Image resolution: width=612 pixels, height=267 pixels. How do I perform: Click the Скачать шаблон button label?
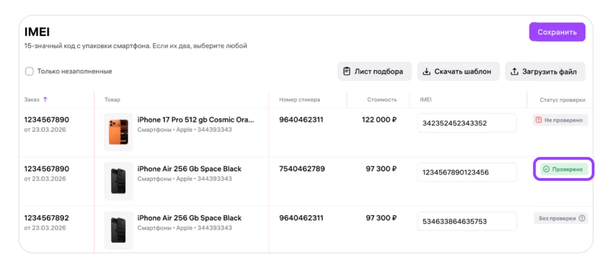(x=463, y=71)
